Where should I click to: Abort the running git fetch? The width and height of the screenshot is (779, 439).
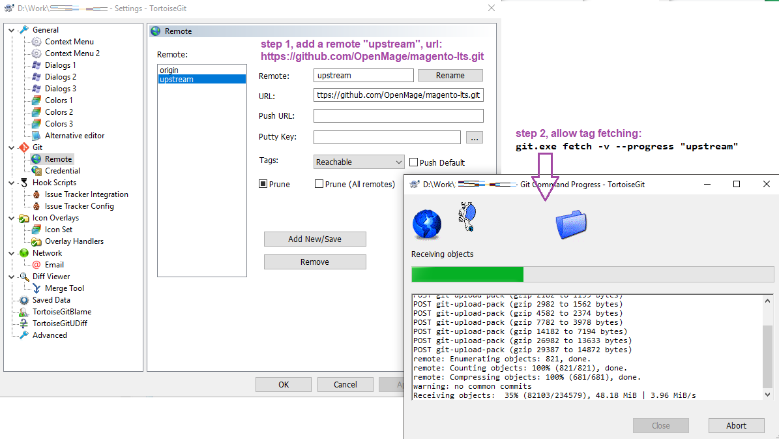pyautogui.click(x=736, y=426)
